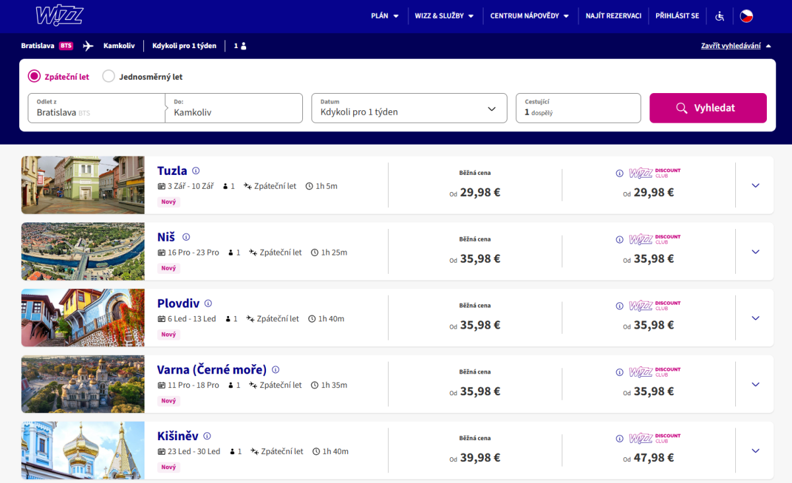Viewport: 792px width, 483px height.
Task: Click Discount Club info icon in Tuzla row
Action: (x=619, y=174)
